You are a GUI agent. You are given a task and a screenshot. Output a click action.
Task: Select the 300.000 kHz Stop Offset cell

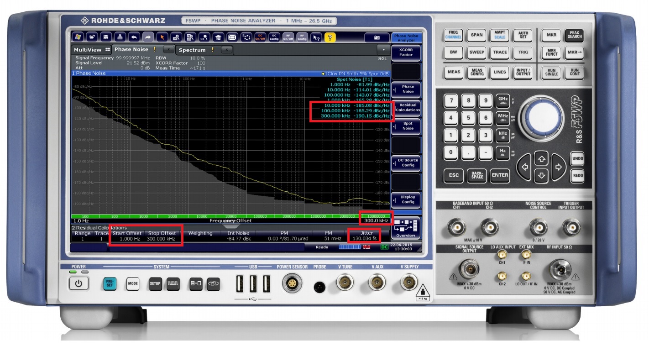tap(162, 239)
